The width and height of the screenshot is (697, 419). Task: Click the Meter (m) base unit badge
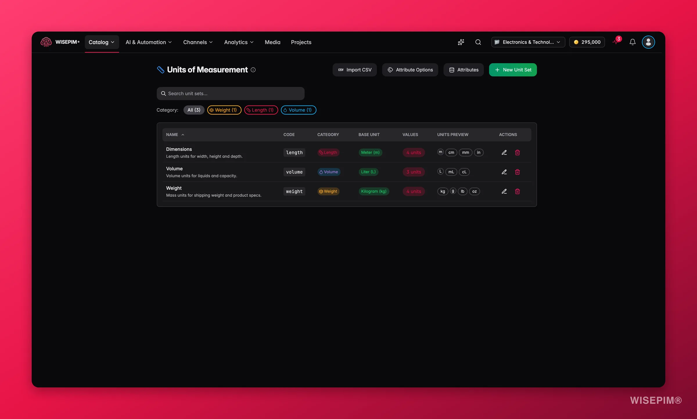pos(370,153)
